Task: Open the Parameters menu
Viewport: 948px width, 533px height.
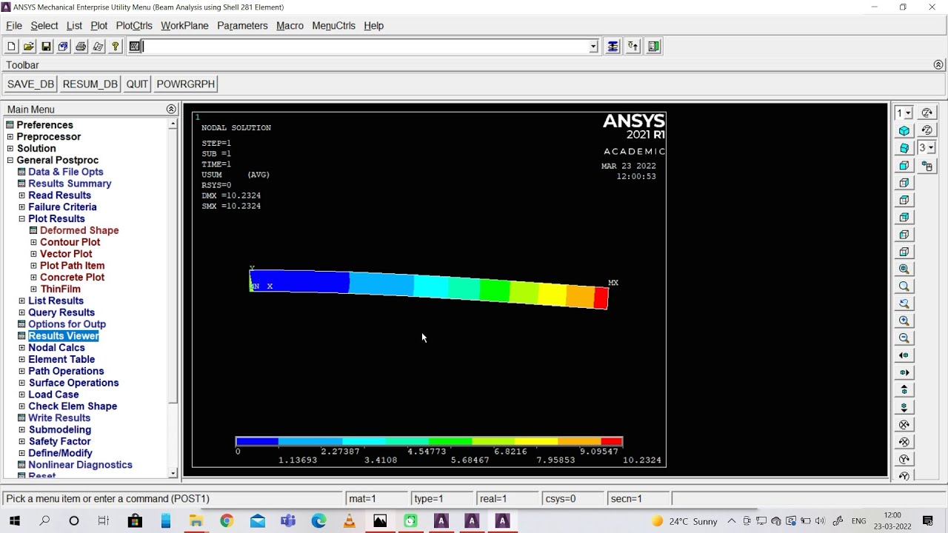Action: coord(242,25)
